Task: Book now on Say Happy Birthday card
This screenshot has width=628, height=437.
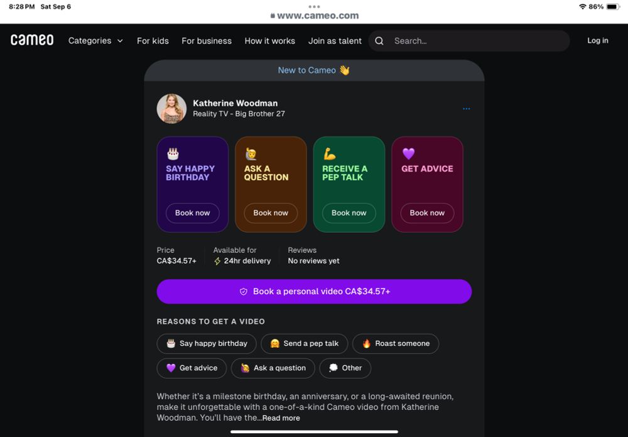Action: [x=192, y=213]
